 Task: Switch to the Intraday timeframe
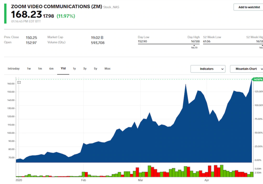14,68
